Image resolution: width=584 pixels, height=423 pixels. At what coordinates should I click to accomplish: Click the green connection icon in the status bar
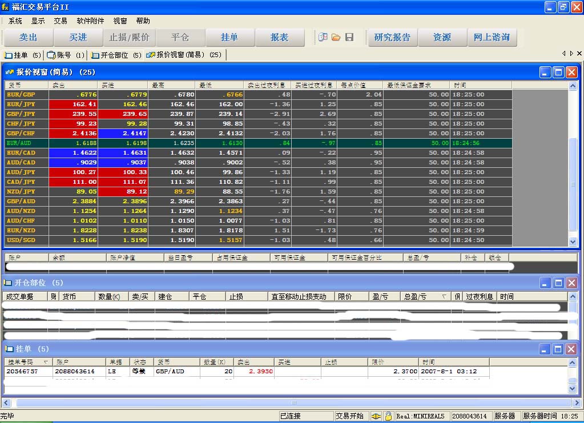coord(376,416)
